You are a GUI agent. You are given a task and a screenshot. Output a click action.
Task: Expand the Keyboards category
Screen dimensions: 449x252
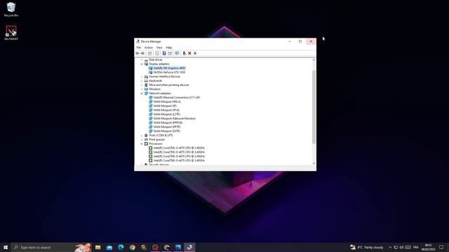(x=142, y=81)
